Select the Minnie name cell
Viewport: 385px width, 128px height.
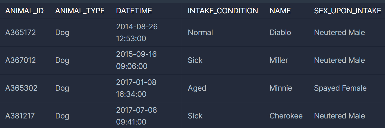point(281,88)
